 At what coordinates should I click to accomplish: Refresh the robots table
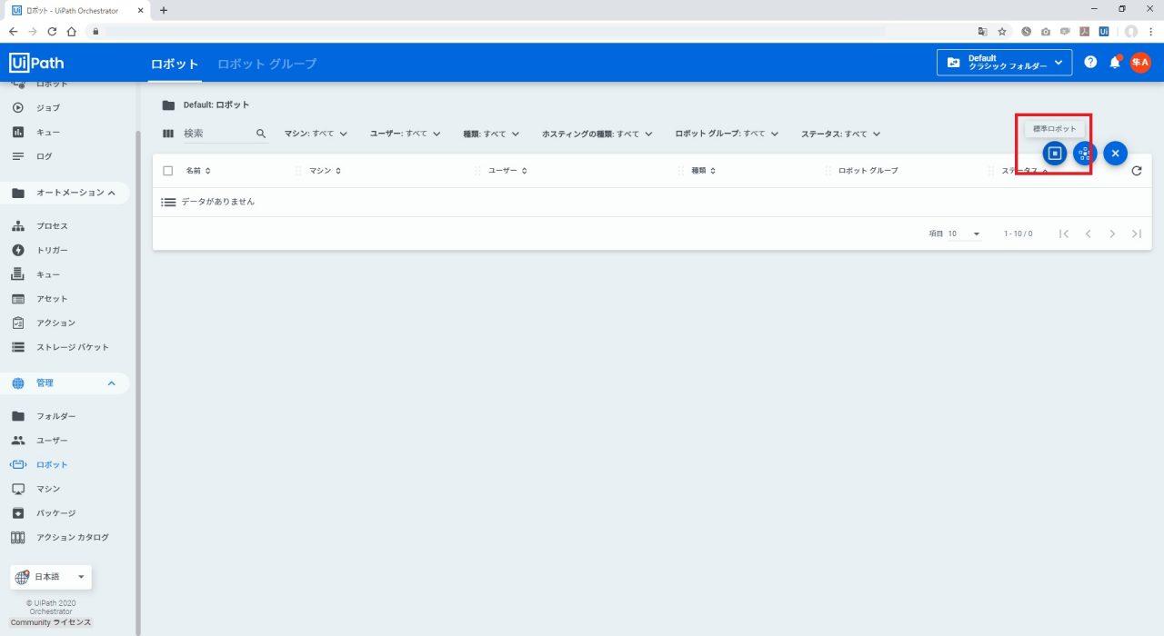1137,171
